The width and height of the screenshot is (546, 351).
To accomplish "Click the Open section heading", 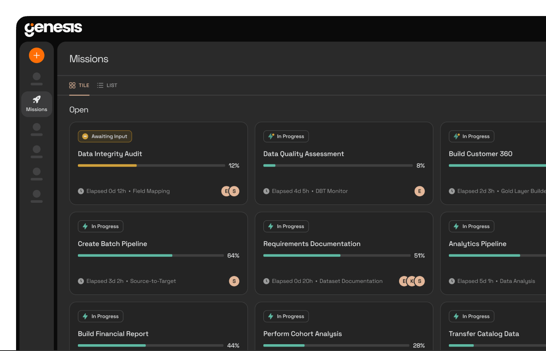I will click(x=79, y=110).
